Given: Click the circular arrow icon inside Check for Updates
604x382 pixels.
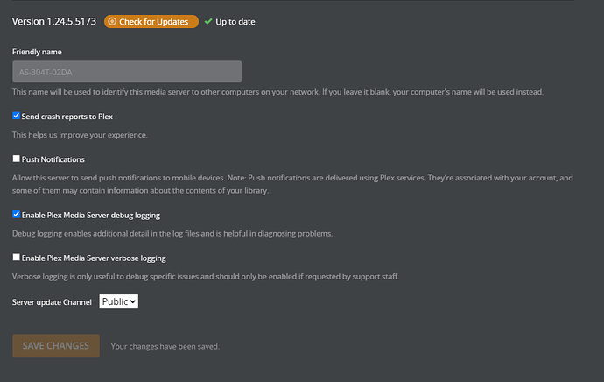Looking at the screenshot, I should tap(112, 21).
